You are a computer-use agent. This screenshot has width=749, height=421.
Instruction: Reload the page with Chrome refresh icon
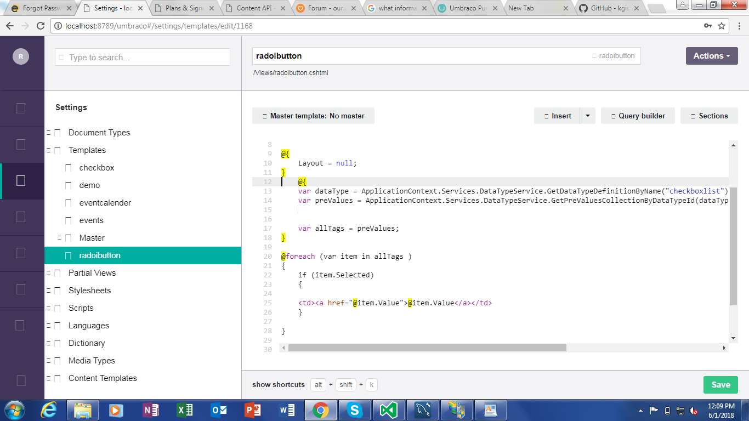coord(41,26)
